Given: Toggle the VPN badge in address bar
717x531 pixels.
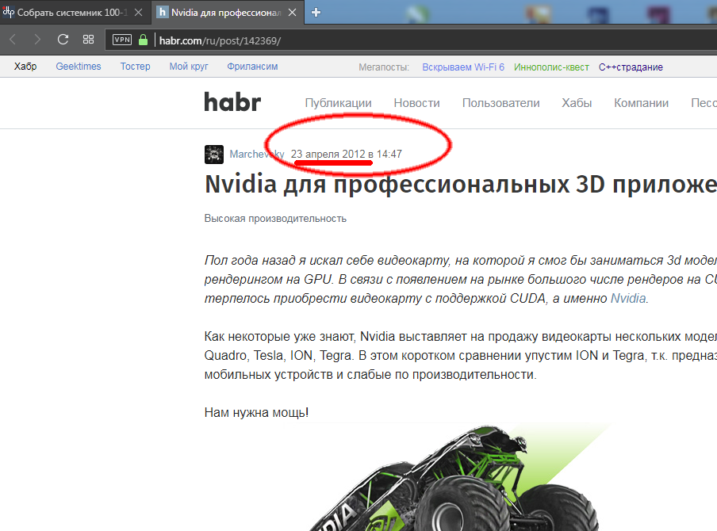Looking at the screenshot, I should click(122, 40).
